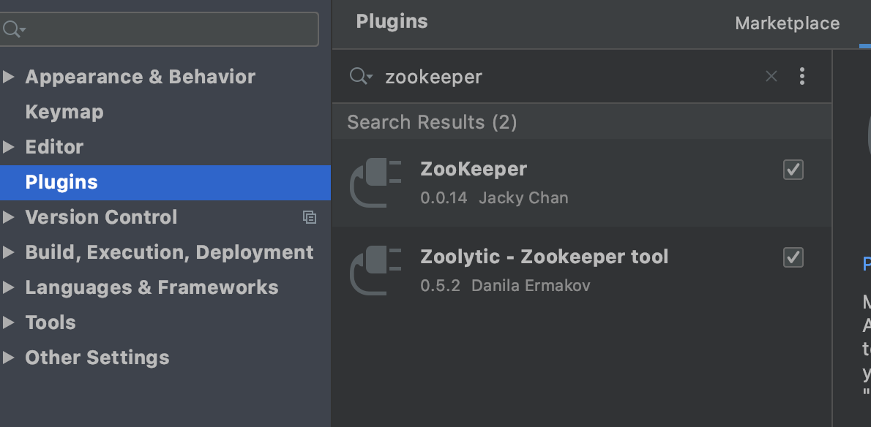
Task: Click the Version Control project-level settings icon
Action: point(310,217)
